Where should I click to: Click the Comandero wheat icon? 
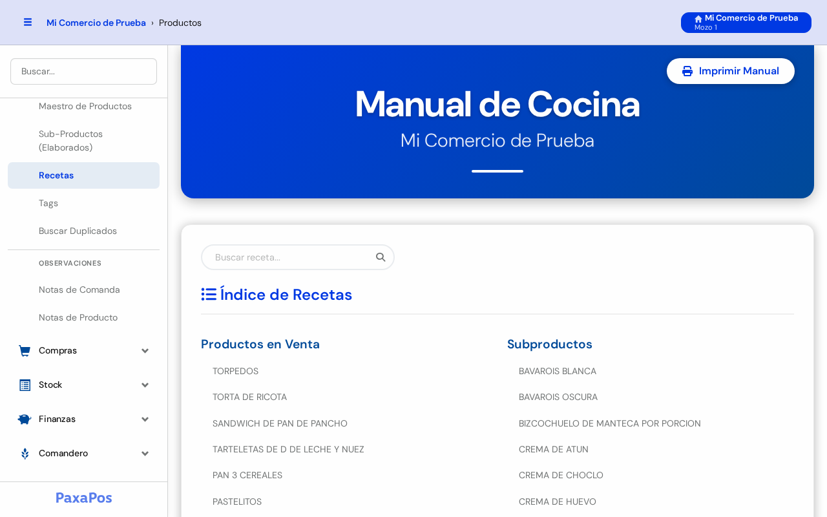click(25, 454)
